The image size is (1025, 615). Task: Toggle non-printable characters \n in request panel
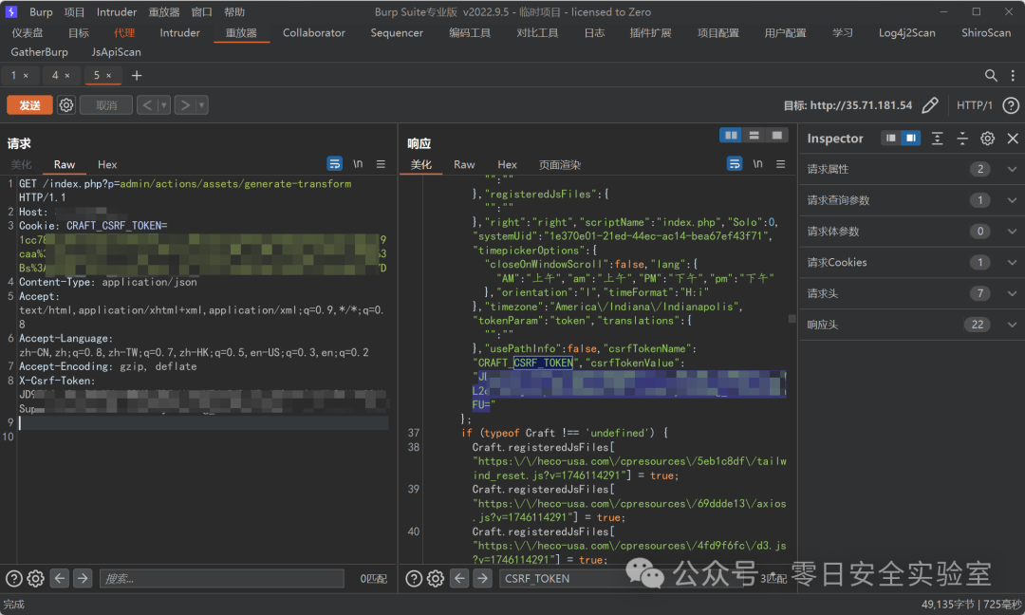(x=358, y=164)
